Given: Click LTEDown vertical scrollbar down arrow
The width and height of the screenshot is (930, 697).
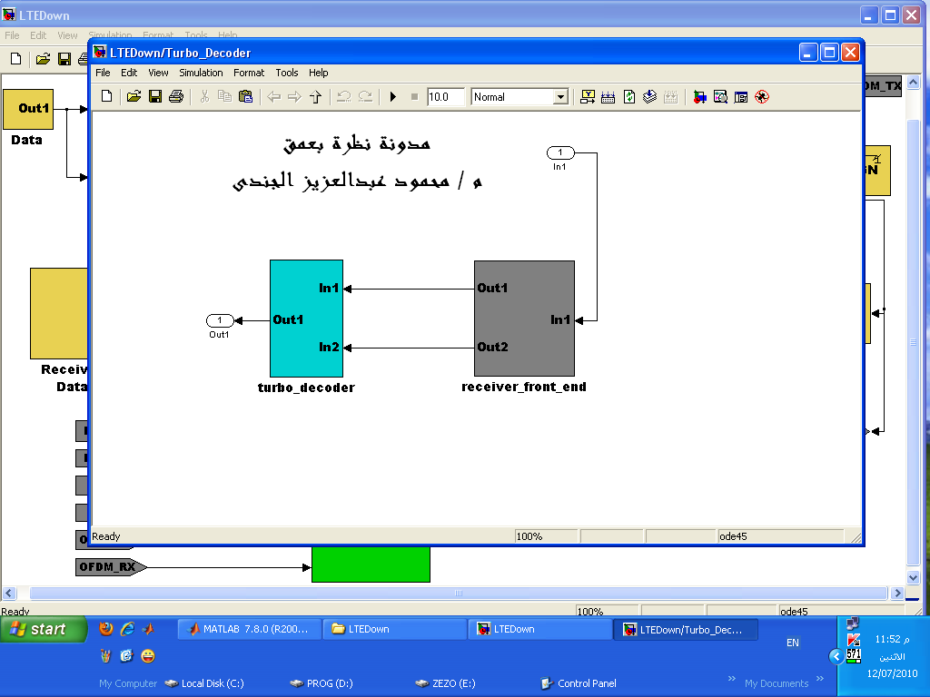Looking at the screenshot, I should 914,576.
